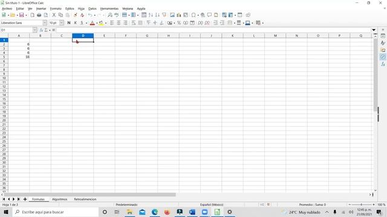This screenshot has height=217, width=387.
Task: Click the Format as percent icon
Action: tap(179, 23)
